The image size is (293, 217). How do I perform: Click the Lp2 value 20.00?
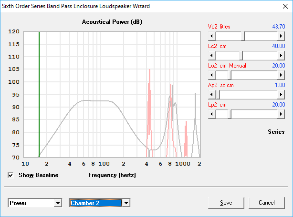click(x=278, y=105)
